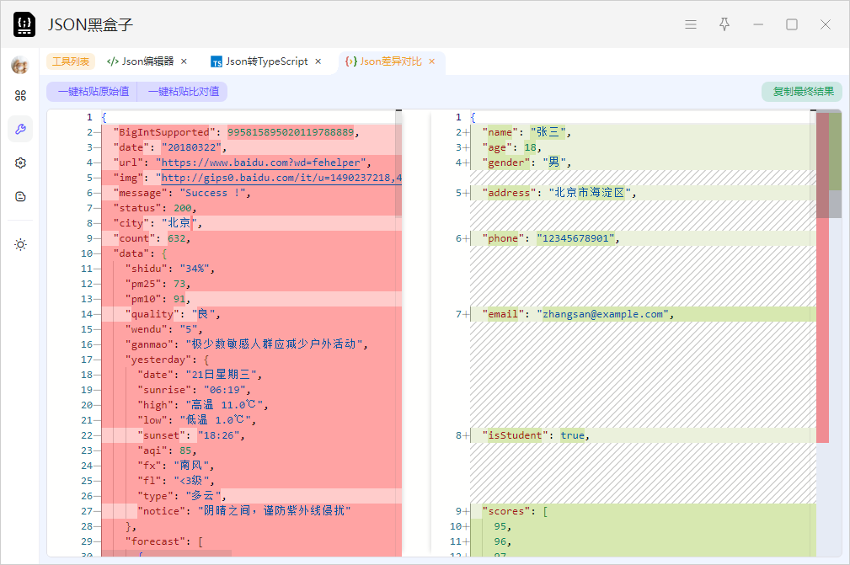Open the 工具列表 tool list

tap(71, 61)
